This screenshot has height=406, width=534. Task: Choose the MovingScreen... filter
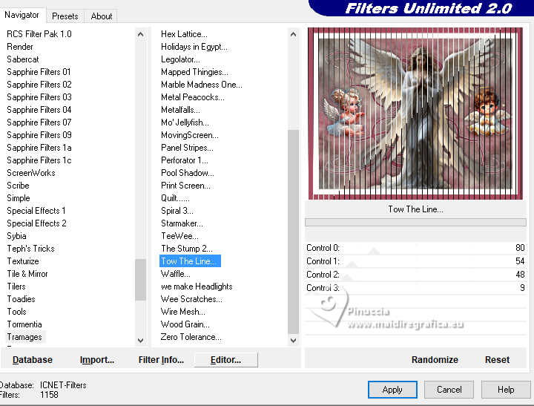(190, 135)
